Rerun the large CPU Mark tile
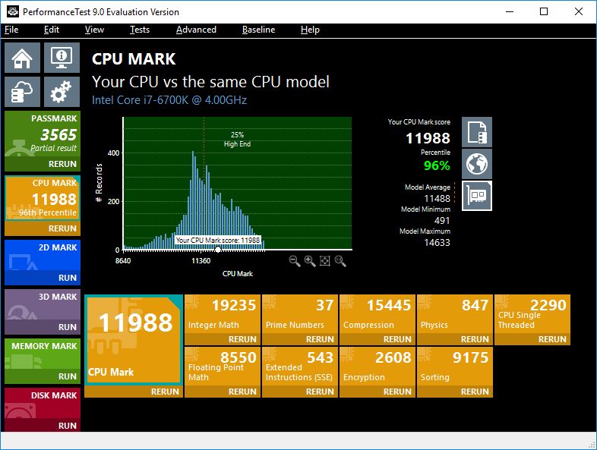This screenshot has width=597, height=450. [x=134, y=392]
